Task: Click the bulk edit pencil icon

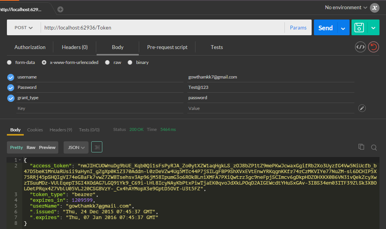Action: 362,108
